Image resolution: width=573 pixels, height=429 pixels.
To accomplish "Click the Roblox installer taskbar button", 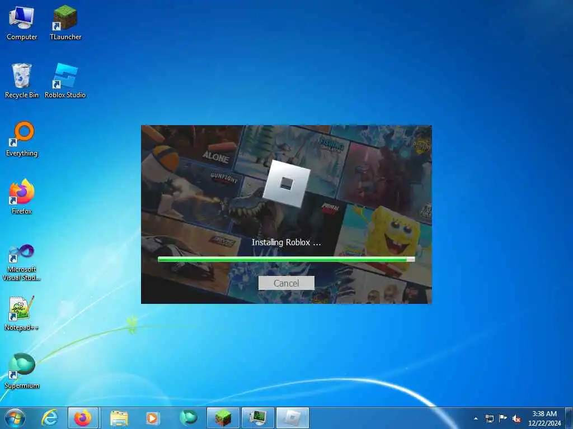I will tap(293, 418).
